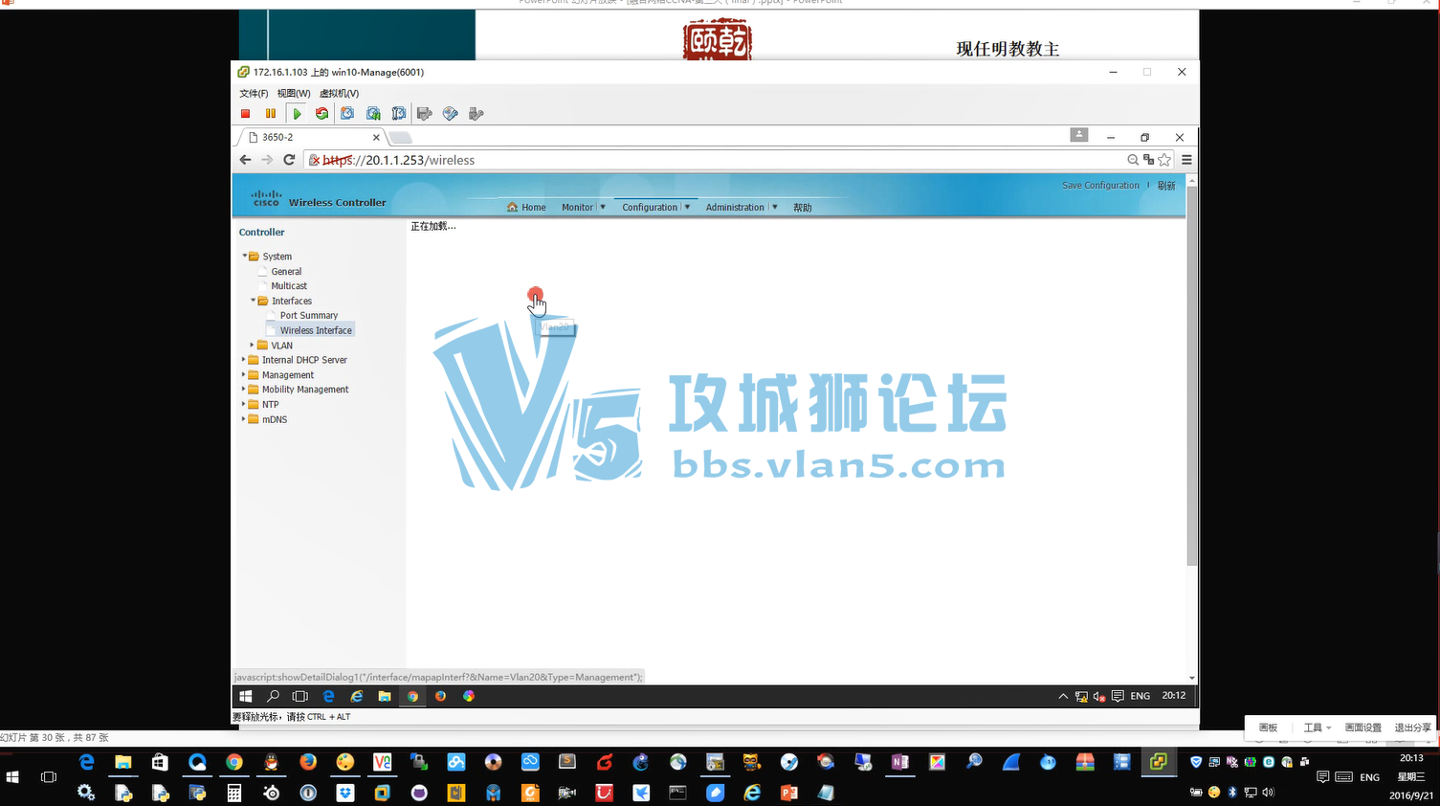Click the 刷新 refresh link
Viewport: 1440px width, 806px height.
[x=1166, y=186]
